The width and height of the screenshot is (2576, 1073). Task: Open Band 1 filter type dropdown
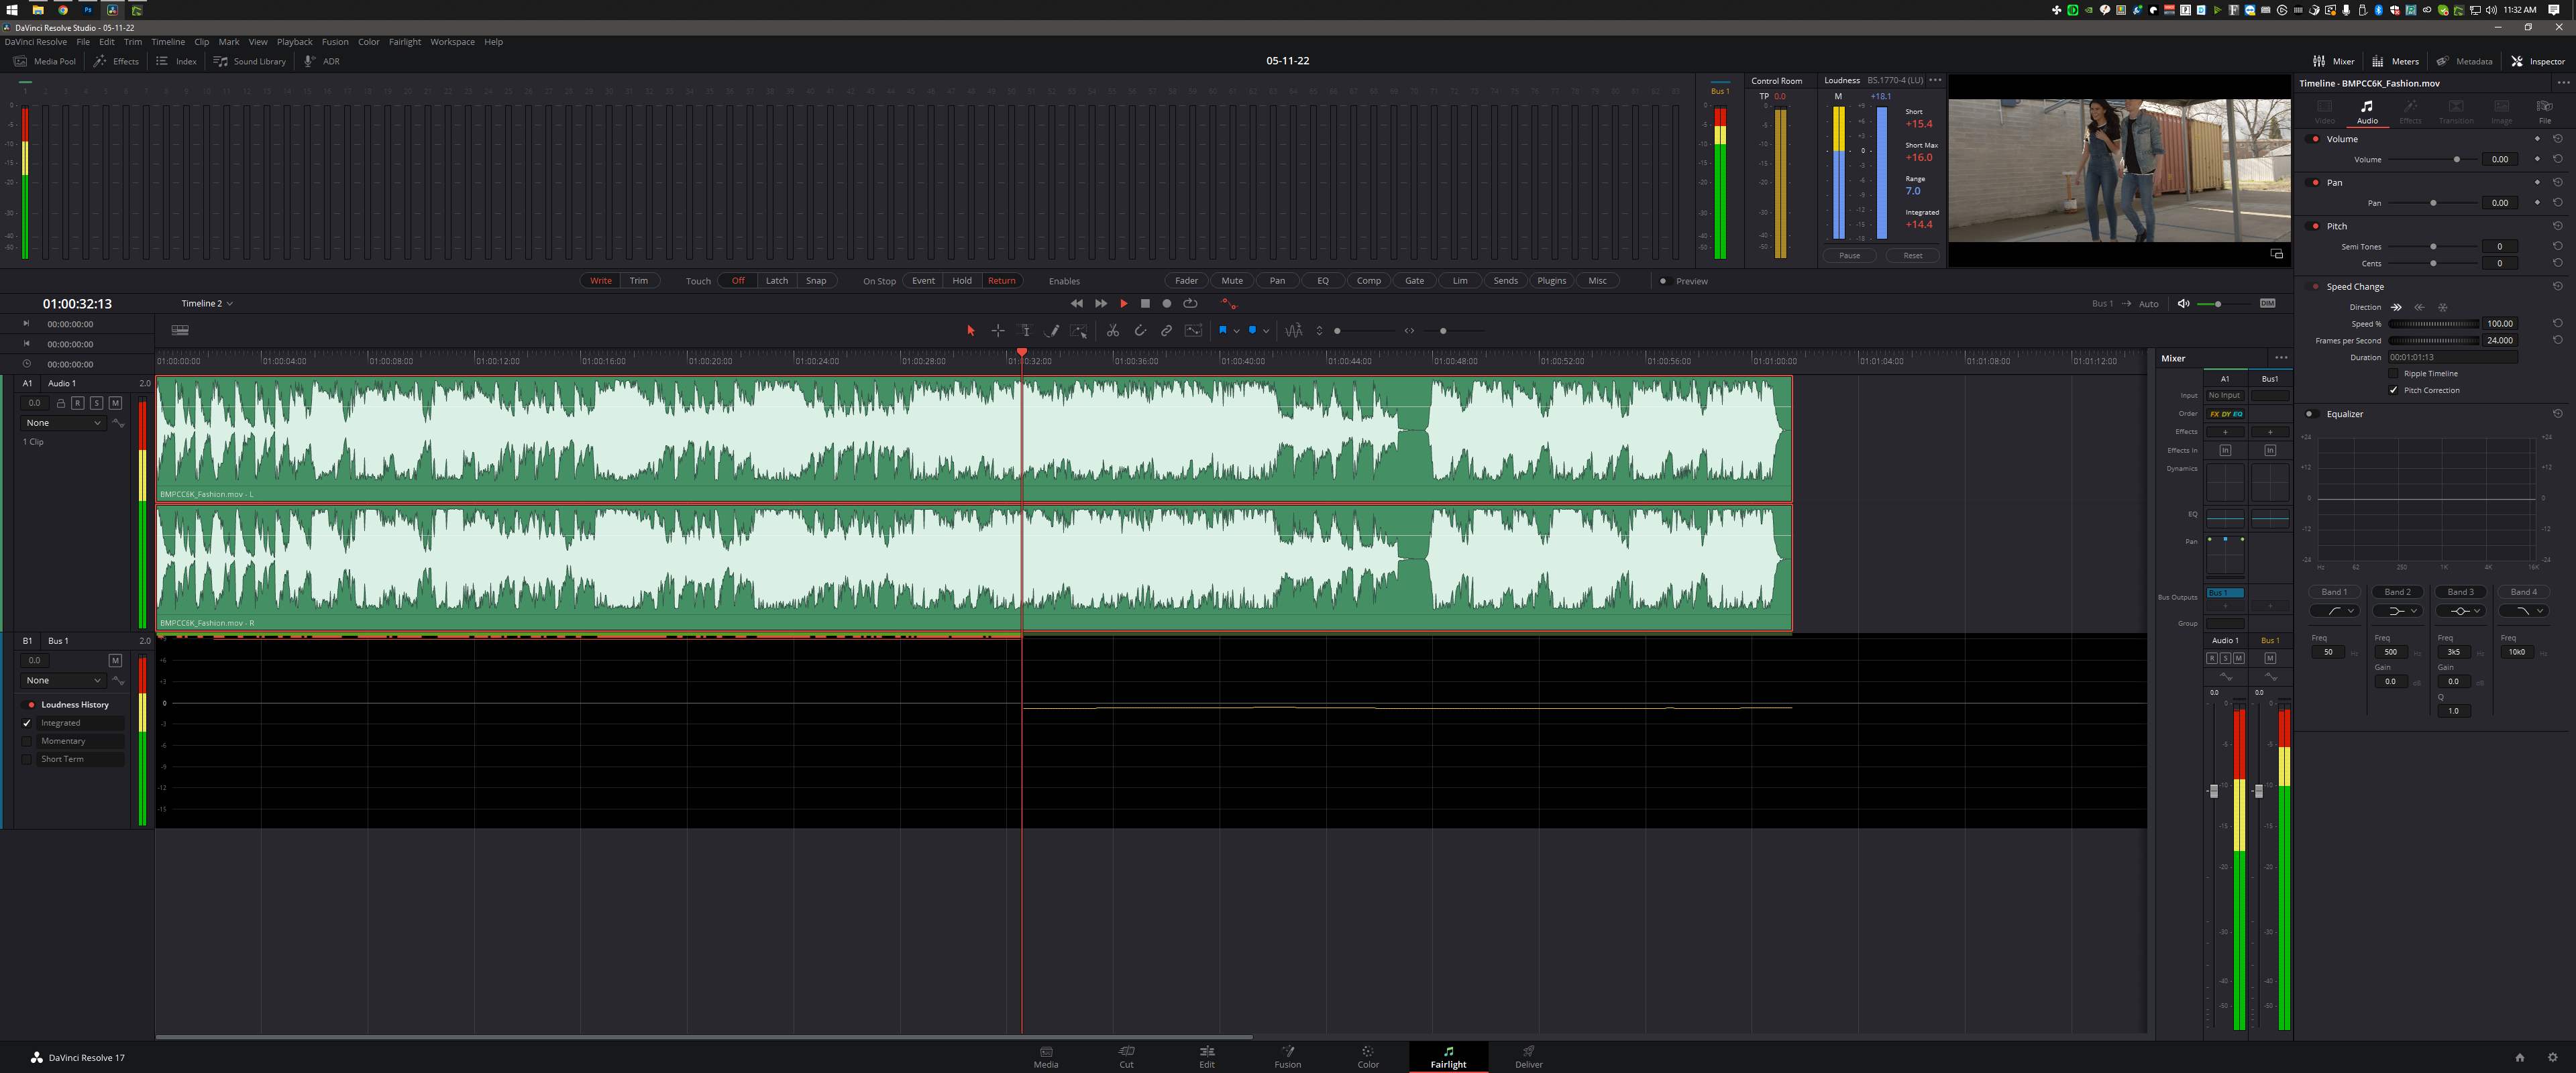click(x=2334, y=611)
